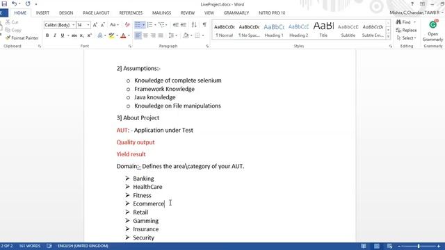Toggle bold formatting

[x=47, y=35]
